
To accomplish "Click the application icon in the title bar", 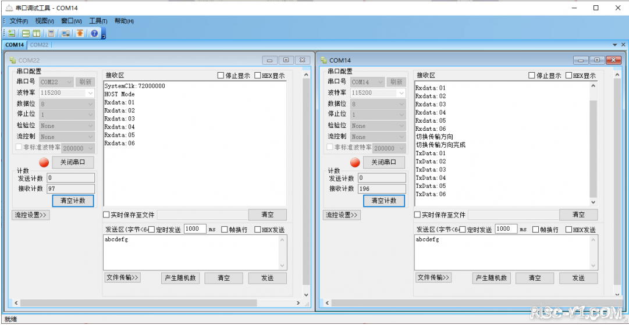I will click(9, 8).
